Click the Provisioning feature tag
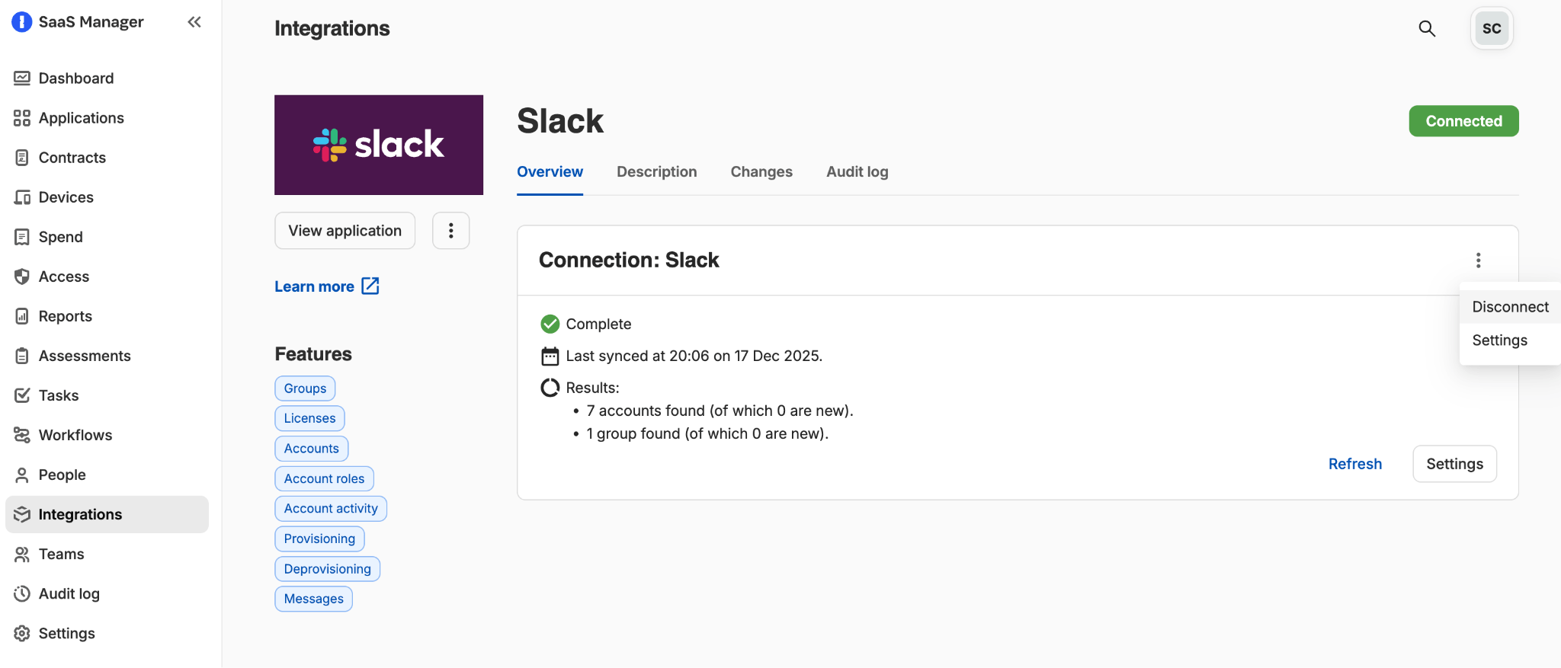1561x668 pixels. tap(319, 539)
